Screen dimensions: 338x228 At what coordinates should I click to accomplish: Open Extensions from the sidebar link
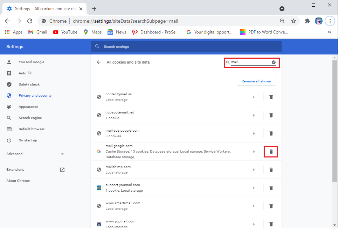point(15,169)
